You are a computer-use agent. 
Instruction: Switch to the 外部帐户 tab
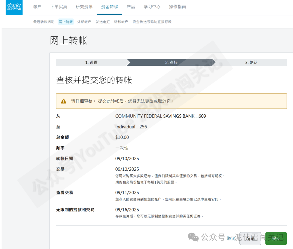[x=84, y=22]
